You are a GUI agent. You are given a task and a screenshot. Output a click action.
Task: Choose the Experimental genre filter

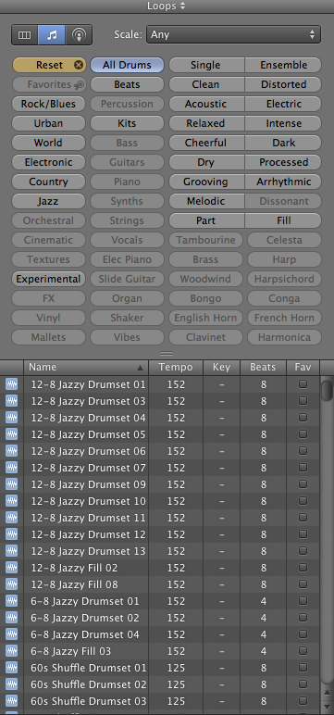[x=48, y=279]
